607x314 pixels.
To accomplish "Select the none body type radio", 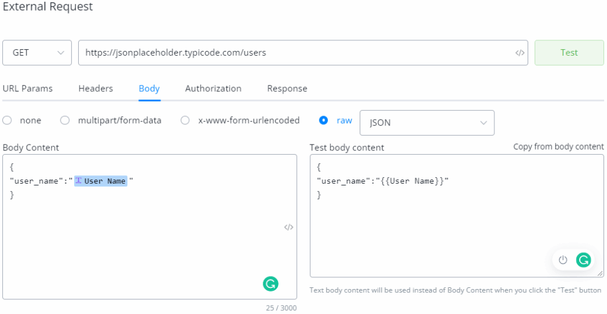I will click(x=8, y=120).
